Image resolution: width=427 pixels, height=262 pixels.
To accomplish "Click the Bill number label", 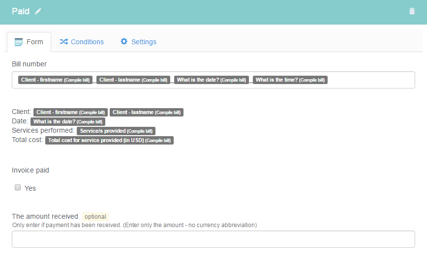I will [29, 64].
